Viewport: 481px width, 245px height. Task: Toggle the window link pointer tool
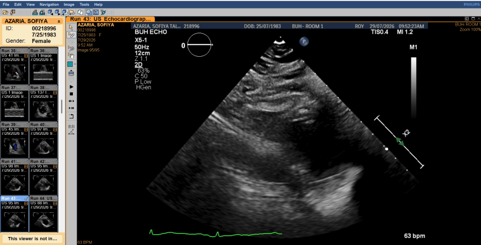tap(71, 35)
